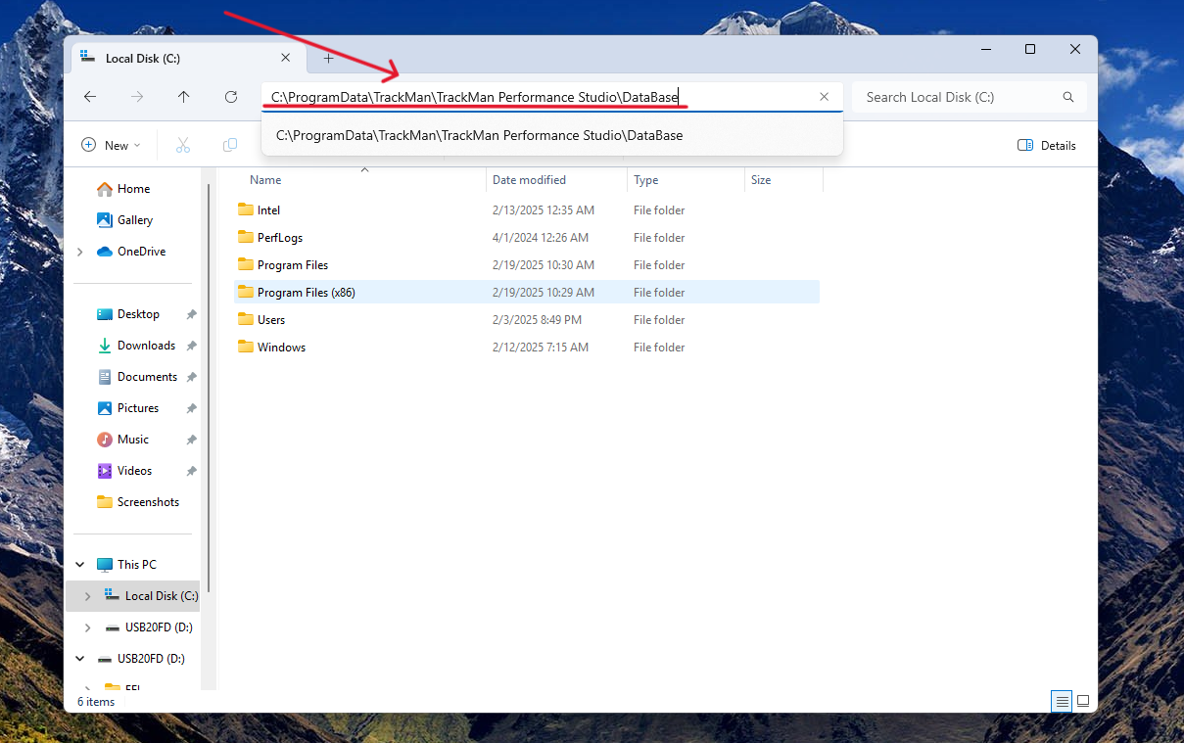
Task: Collapse the second USB20FD (D:) node
Action: [80, 659]
